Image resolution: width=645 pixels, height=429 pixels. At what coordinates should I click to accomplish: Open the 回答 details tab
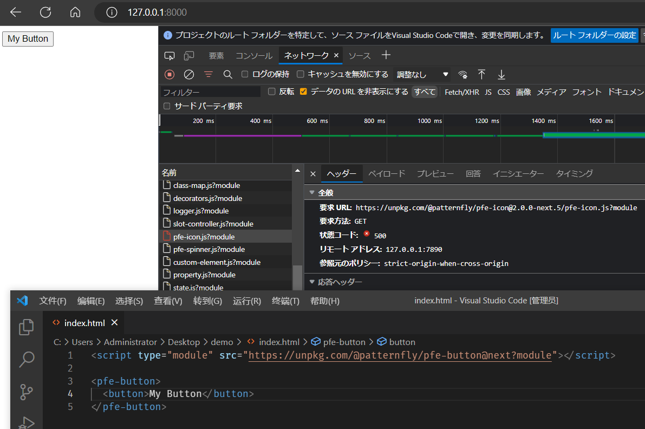click(473, 173)
